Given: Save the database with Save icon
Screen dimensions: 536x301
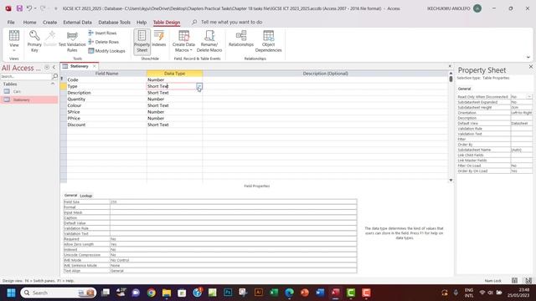Looking at the screenshot, I should click(19, 8).
